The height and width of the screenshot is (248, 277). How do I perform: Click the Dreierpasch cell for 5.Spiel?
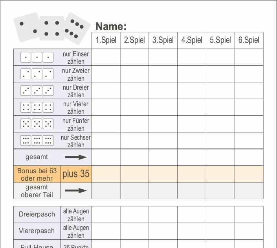click(220, 215)
